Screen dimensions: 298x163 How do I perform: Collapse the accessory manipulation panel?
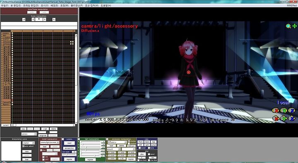tap(107, 139)
